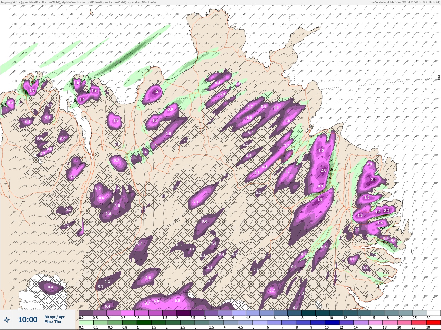
Task: Pick the dark purple top swatch between 2 and 2.5
Action: (183, 313)
